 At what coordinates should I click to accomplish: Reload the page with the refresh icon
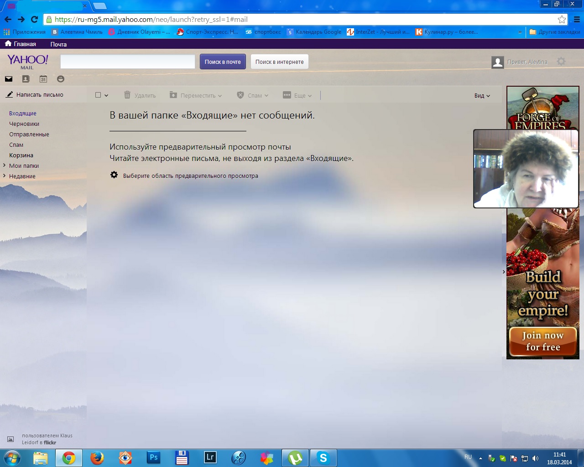pos(34,20)
